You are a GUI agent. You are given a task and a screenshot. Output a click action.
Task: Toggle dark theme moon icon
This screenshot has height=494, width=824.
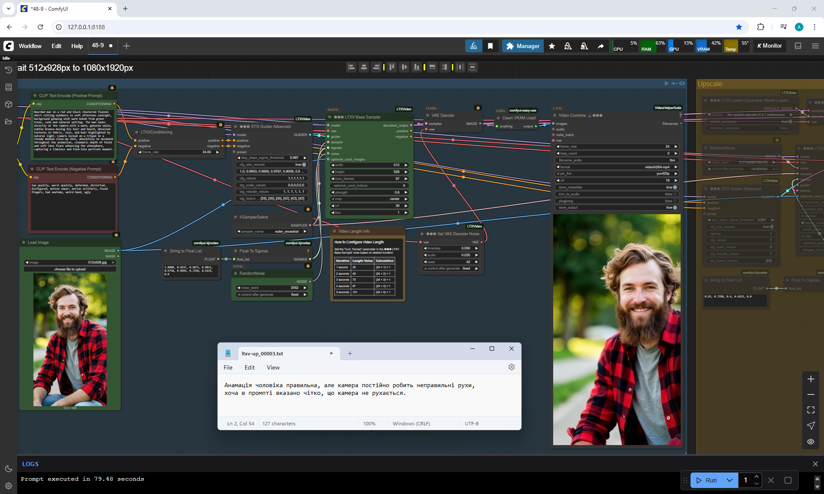(x=8, y=469)
